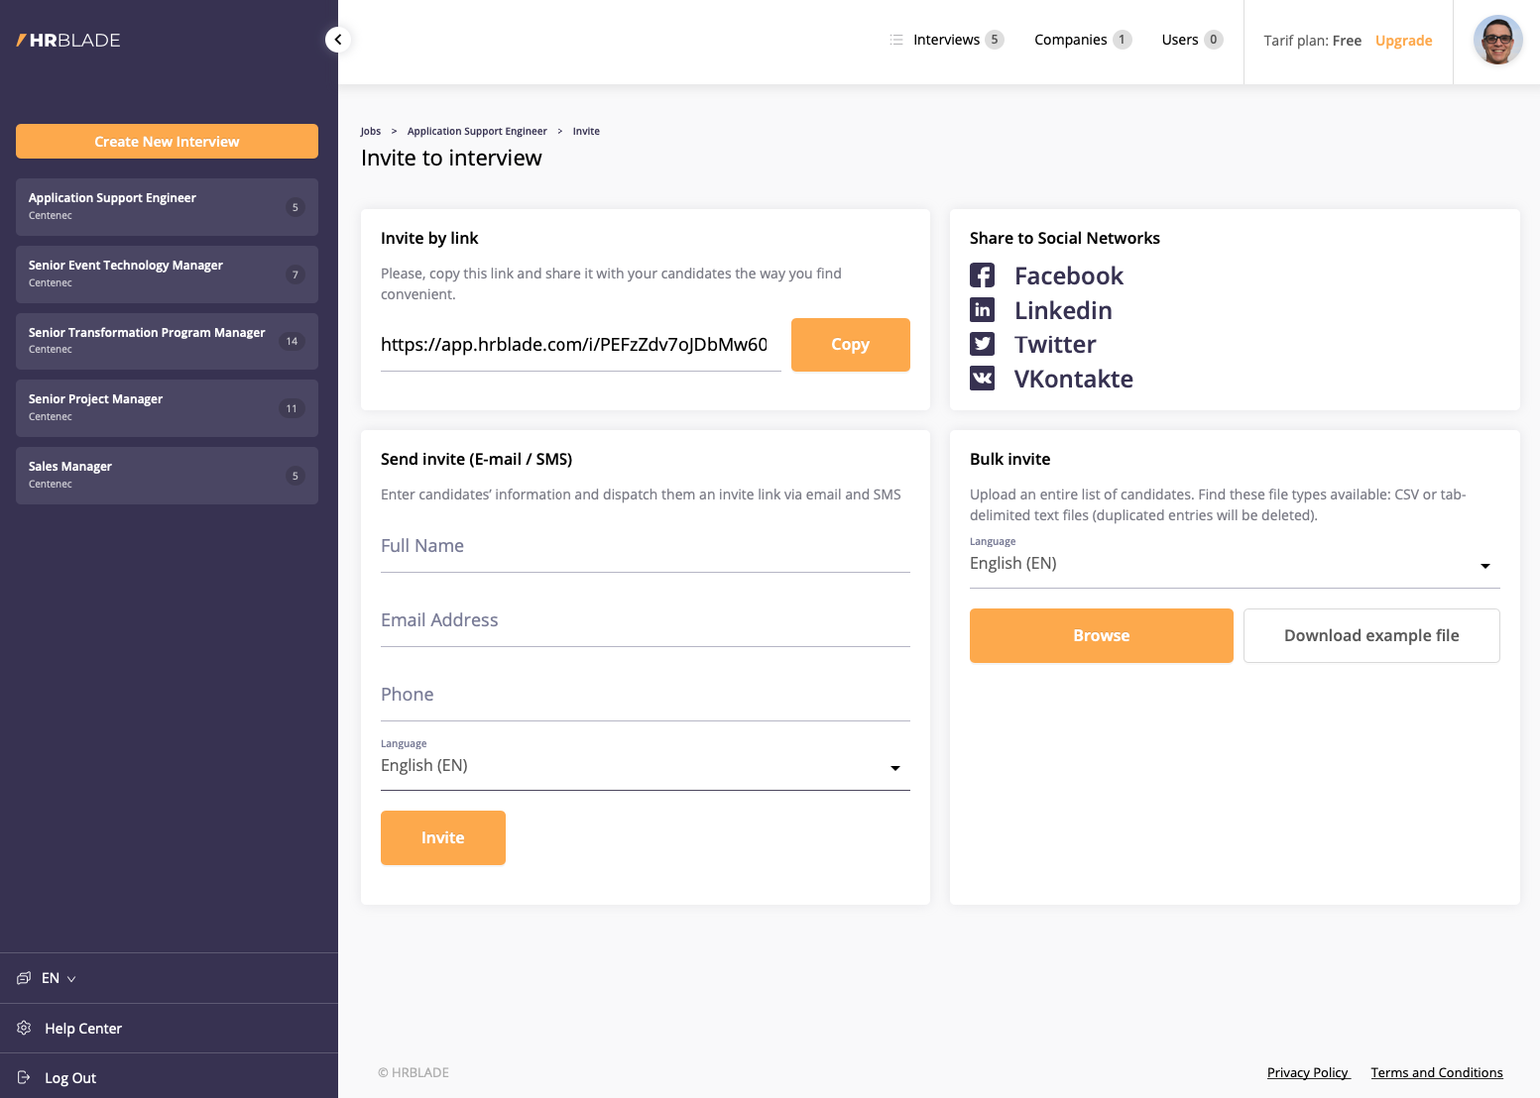1540x1098 pixels.
Task: Click the Upgrade plan link
Action: (1403, 41)
